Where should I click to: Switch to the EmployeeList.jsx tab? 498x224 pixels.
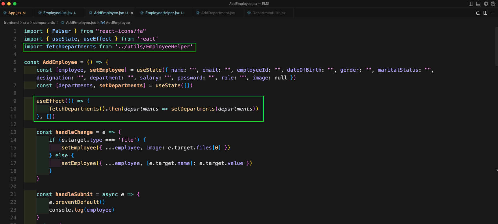59,13
